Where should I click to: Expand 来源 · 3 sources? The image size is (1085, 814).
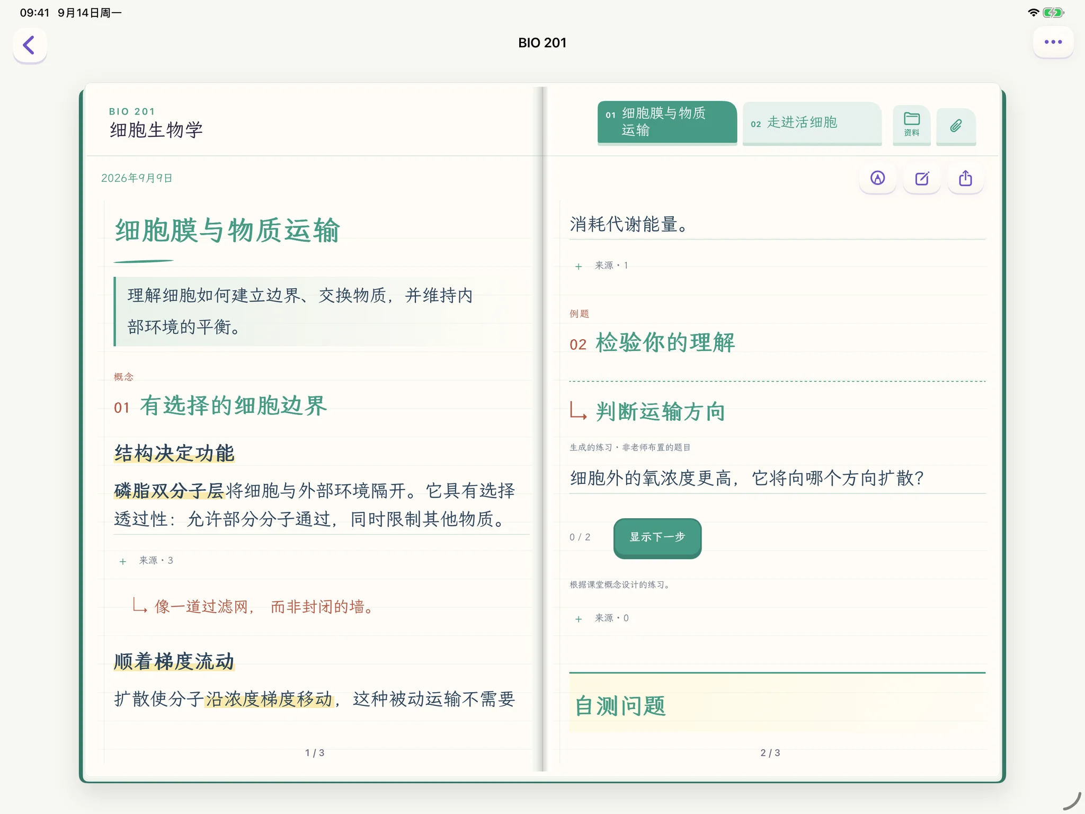(147, 561)
